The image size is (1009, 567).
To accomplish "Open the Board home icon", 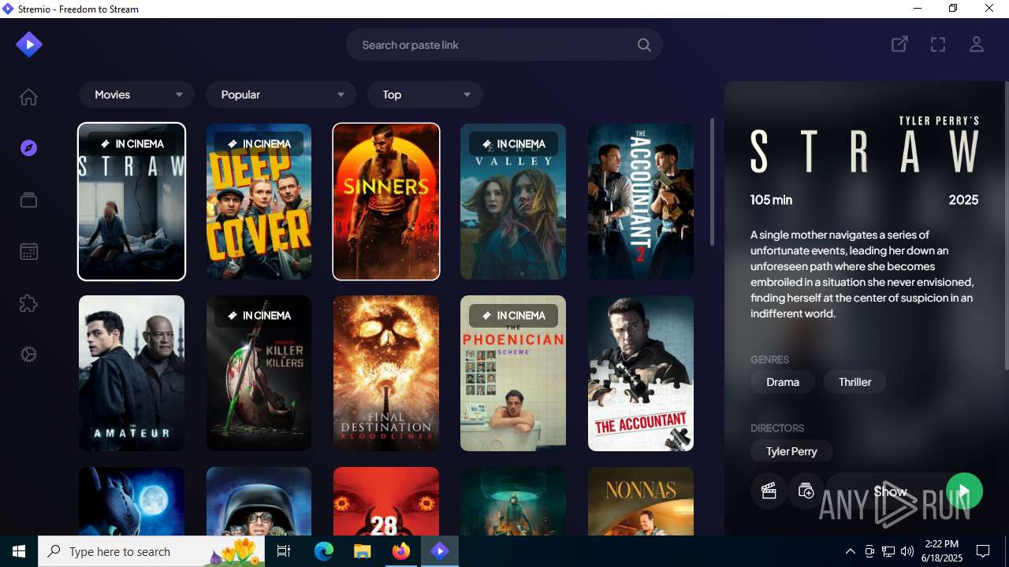I will [28, 97].
